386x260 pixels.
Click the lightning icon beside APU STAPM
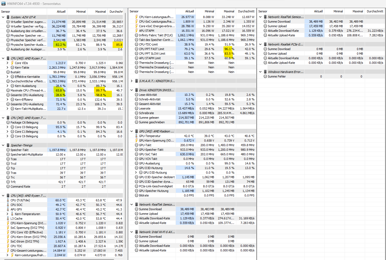click(x=137, y=31)
